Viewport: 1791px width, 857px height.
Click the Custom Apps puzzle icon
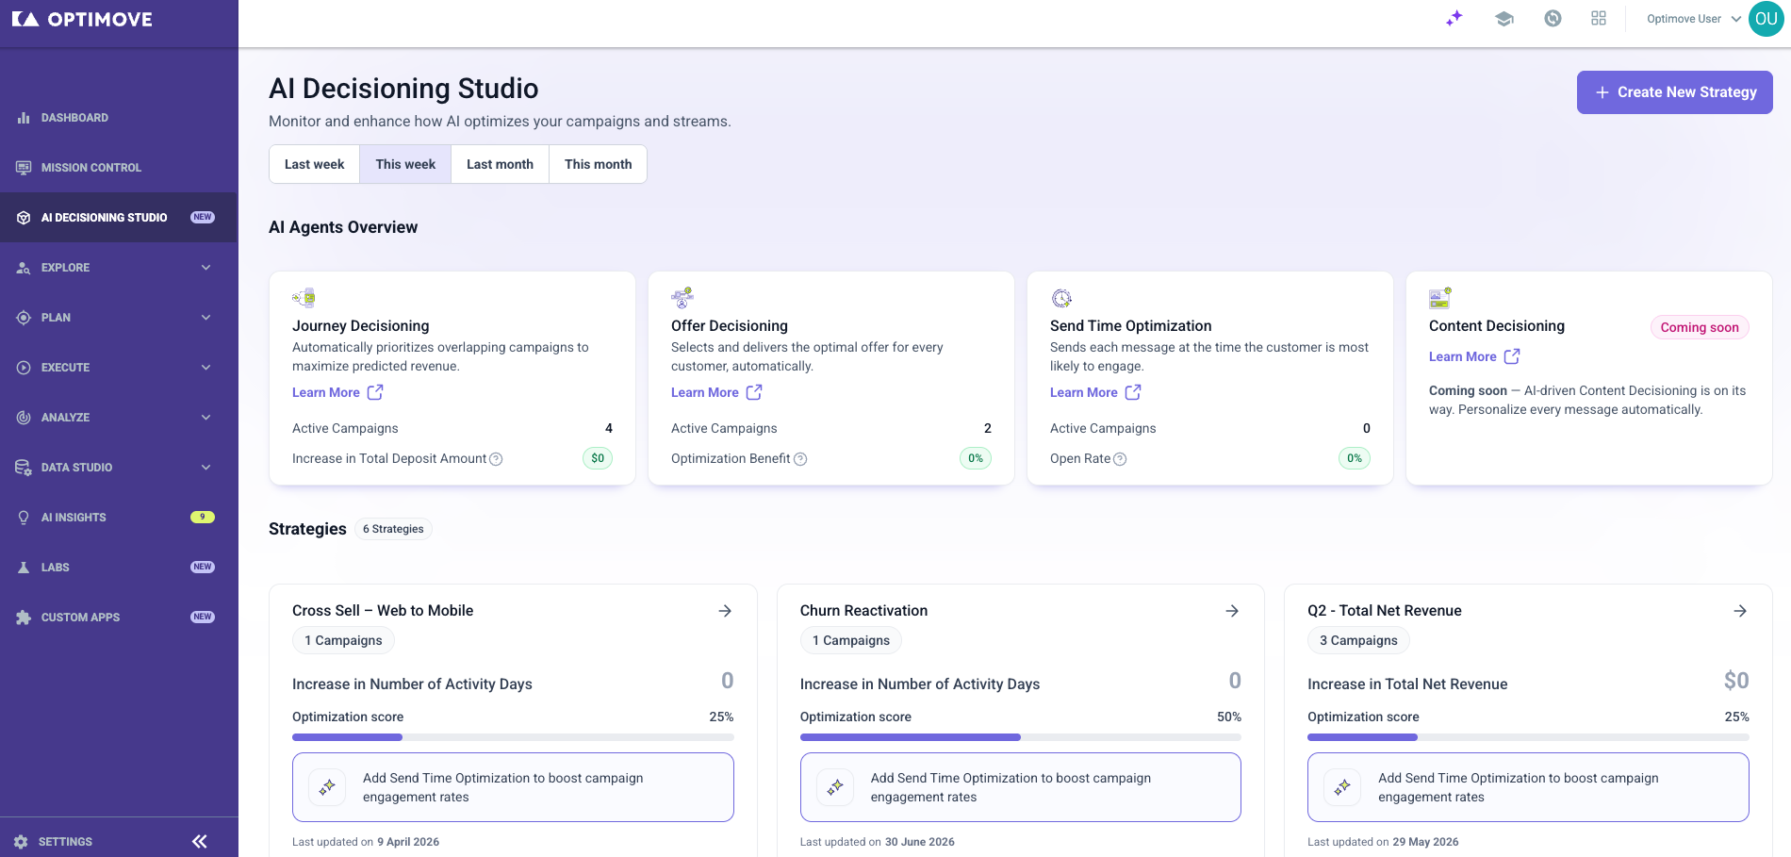[x=24, y=618]
